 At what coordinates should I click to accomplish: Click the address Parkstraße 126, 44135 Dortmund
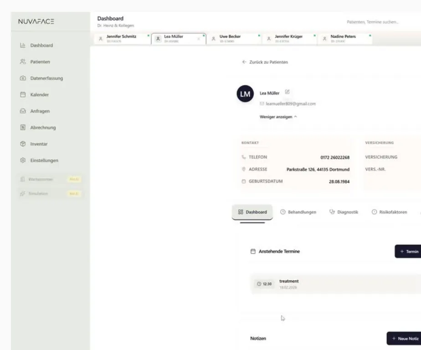[x=318, y=170]
